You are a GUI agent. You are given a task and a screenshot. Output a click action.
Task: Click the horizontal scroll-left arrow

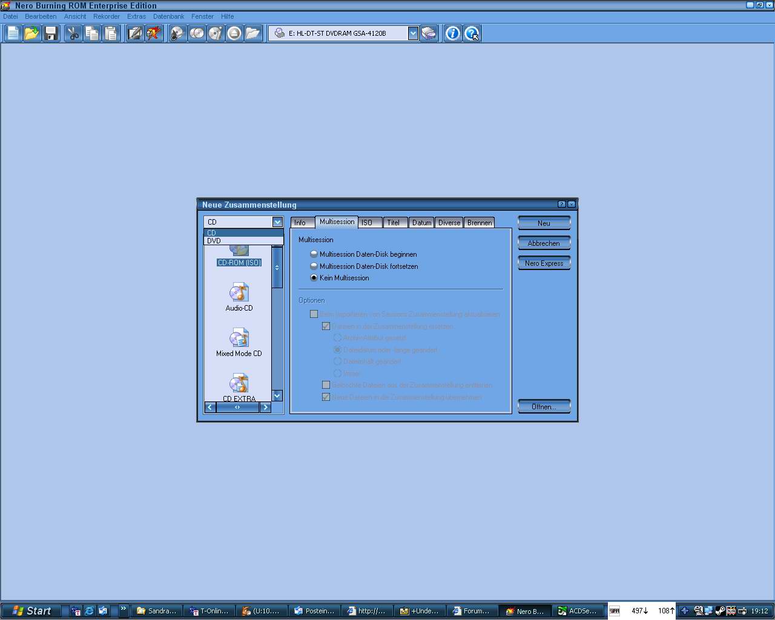(210, 407)
